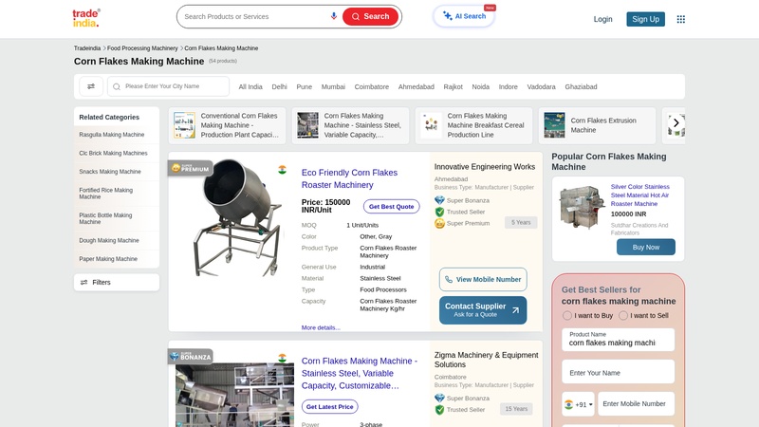Open Plastic Bottle Making Machine category

click(x=105, y=219)
